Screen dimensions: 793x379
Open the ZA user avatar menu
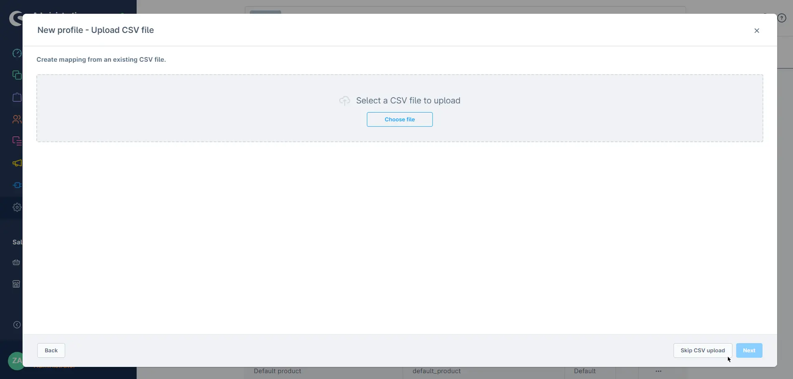pos(16,361)
